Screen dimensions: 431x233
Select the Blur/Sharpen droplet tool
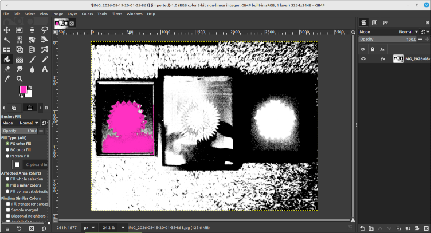[x=32, y=69]
